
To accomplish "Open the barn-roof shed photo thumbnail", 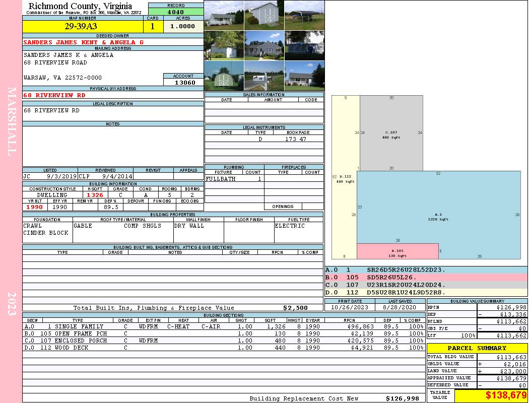I will point(224,76).
